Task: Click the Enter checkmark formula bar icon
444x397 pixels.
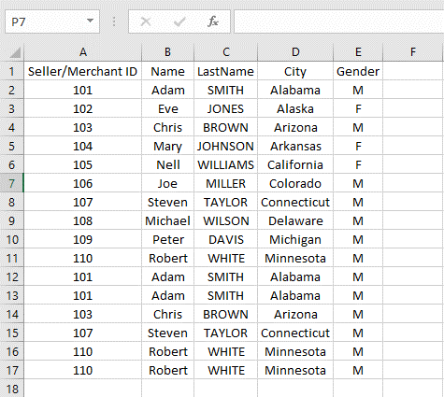Action: point(179,21)
